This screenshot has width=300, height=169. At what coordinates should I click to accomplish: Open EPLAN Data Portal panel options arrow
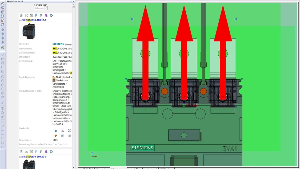71,1
